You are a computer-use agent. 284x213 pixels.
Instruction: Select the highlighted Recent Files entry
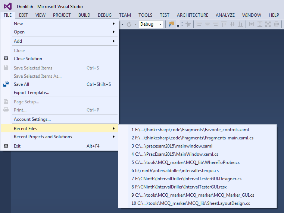pyautogui.click(x=60, y=128)
